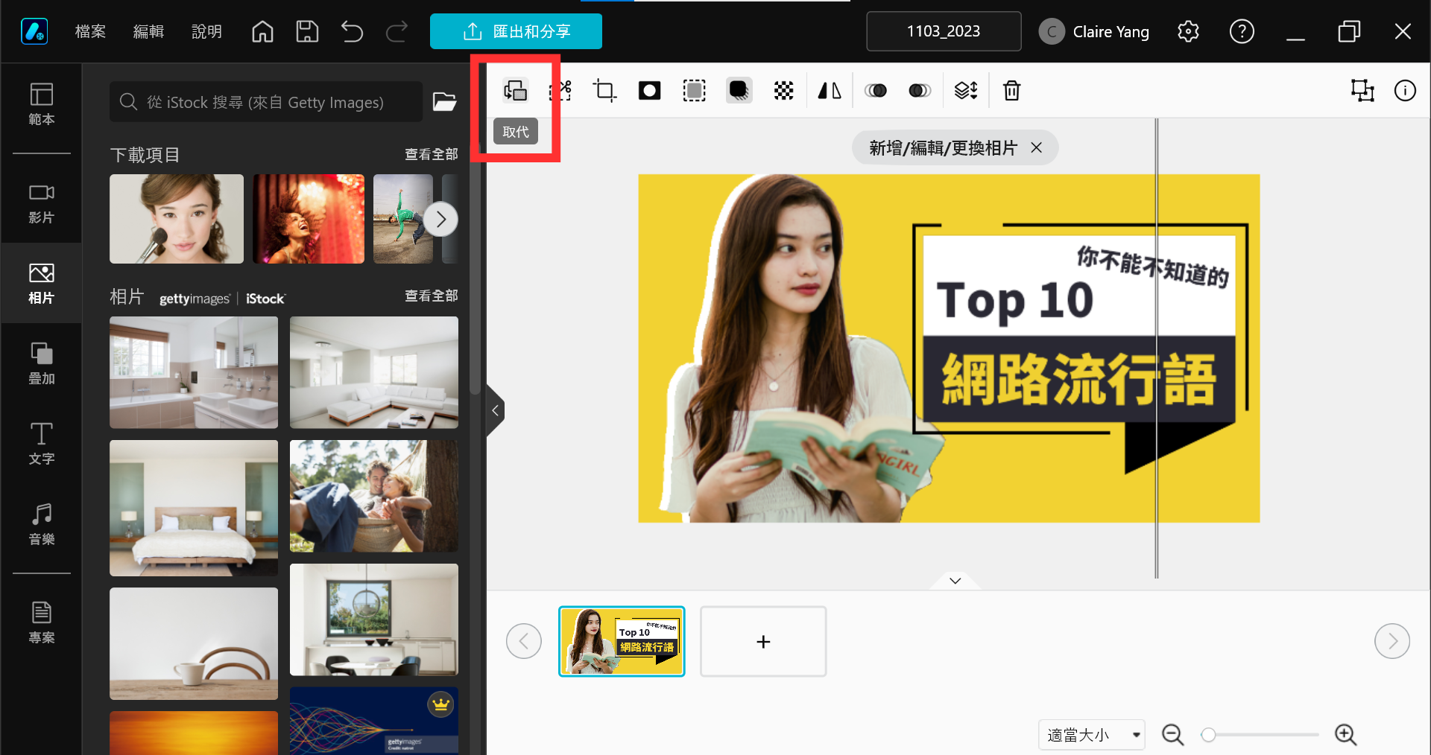Viewport: 1431px width, 755px height.
Task: Add a new page with plus tile
Action: tap(763, 641)
